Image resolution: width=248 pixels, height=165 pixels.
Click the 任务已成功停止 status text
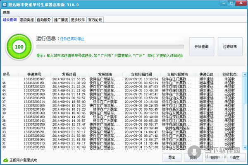pyautogui.click(x=72, y=39)
